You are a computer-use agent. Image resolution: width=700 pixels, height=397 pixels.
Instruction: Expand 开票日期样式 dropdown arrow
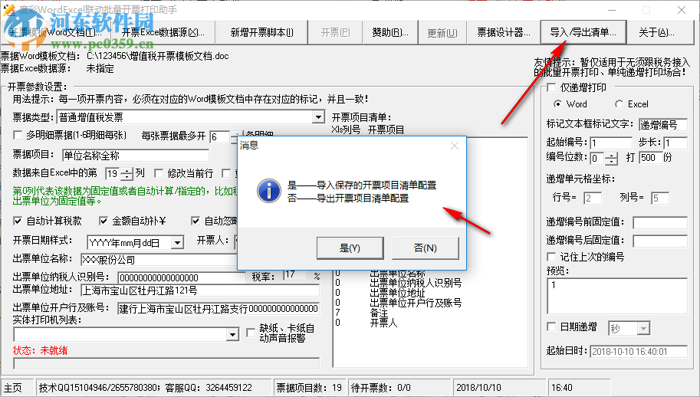coord(178,243)
